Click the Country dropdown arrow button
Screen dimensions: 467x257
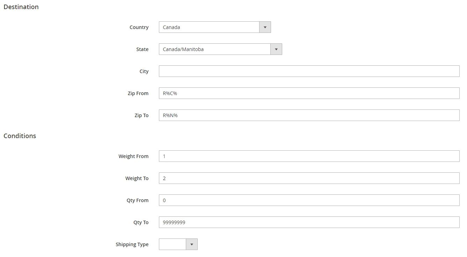(x=265, y=27)
